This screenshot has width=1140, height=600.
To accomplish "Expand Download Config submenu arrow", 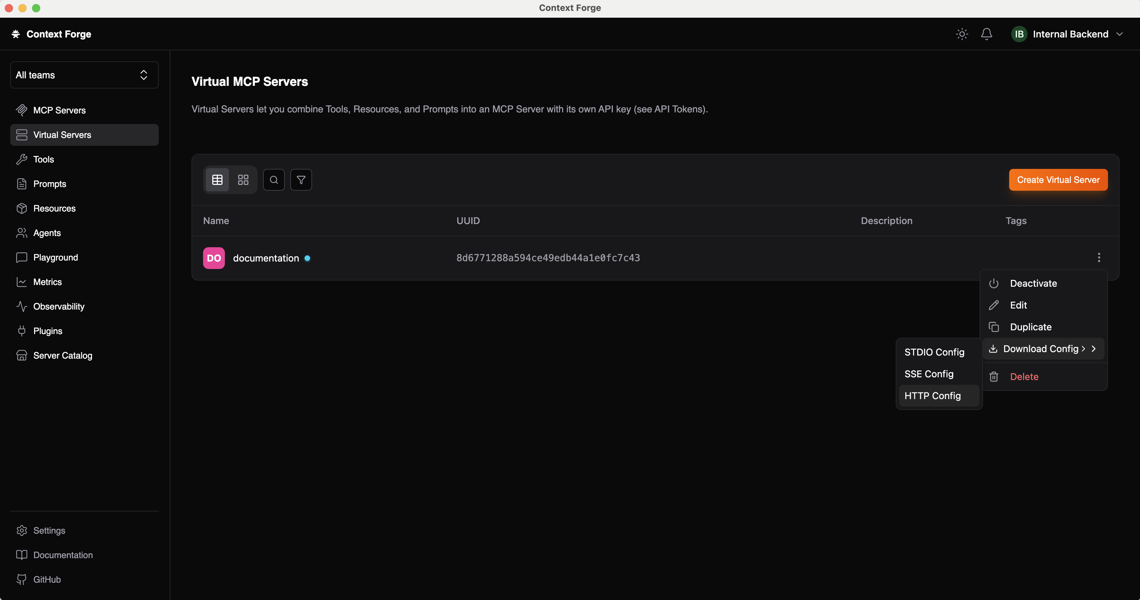I will pyautogui.click(x=1094, y=349).
